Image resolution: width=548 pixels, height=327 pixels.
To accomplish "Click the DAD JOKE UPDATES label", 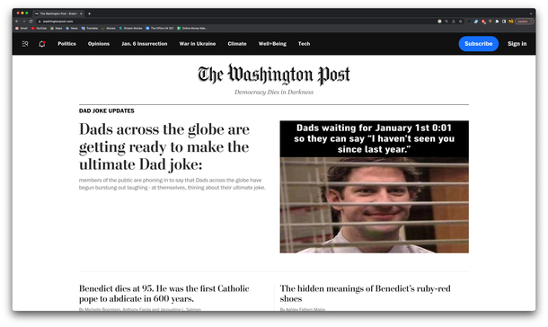I will (x=107, y=110).
